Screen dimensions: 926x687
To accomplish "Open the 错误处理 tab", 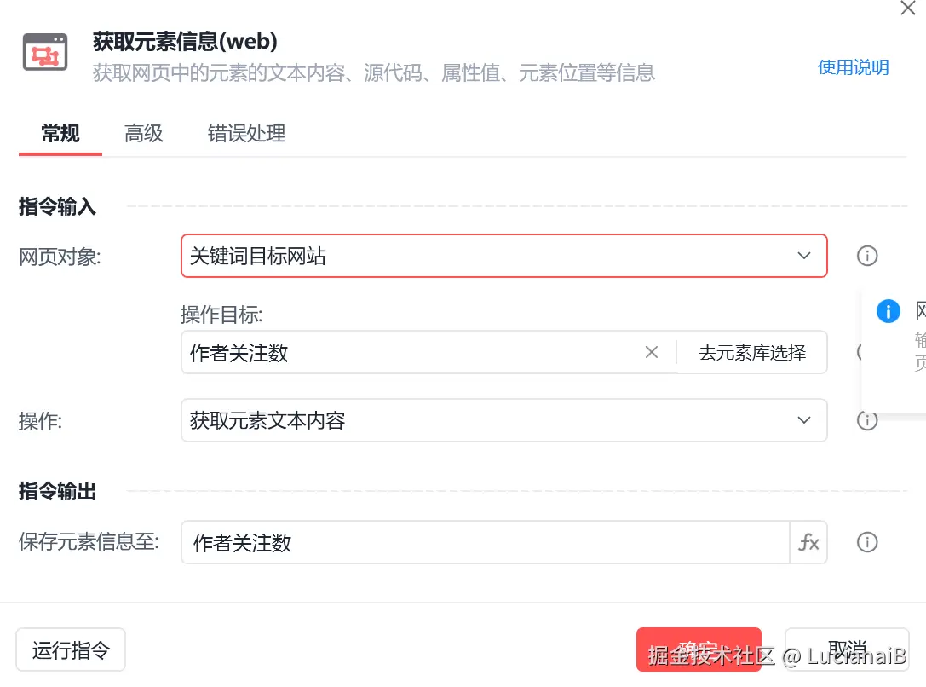I will click(246, 134).
